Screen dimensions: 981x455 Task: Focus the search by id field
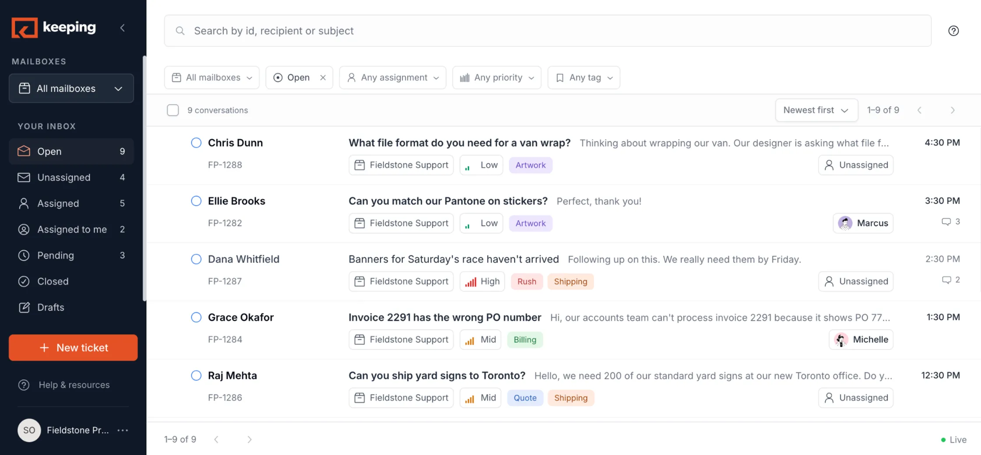[x=547, y=31]
